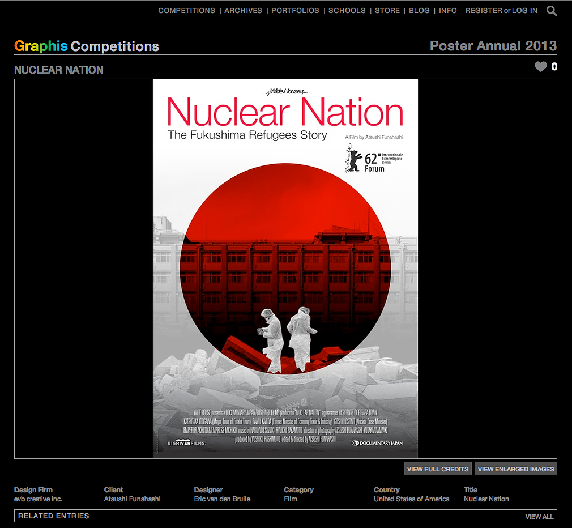View all related entries
Image resolution: width=572 pixels, height=528 pixels.
pyautogui.click(x=539, y=516)
